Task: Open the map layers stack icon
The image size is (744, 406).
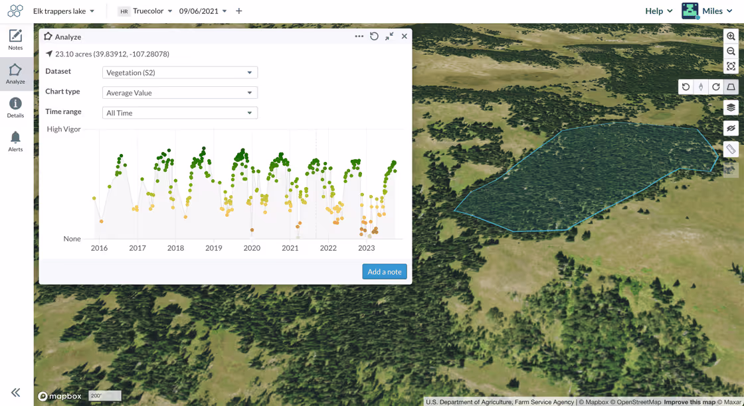Action: click(731, 107)
